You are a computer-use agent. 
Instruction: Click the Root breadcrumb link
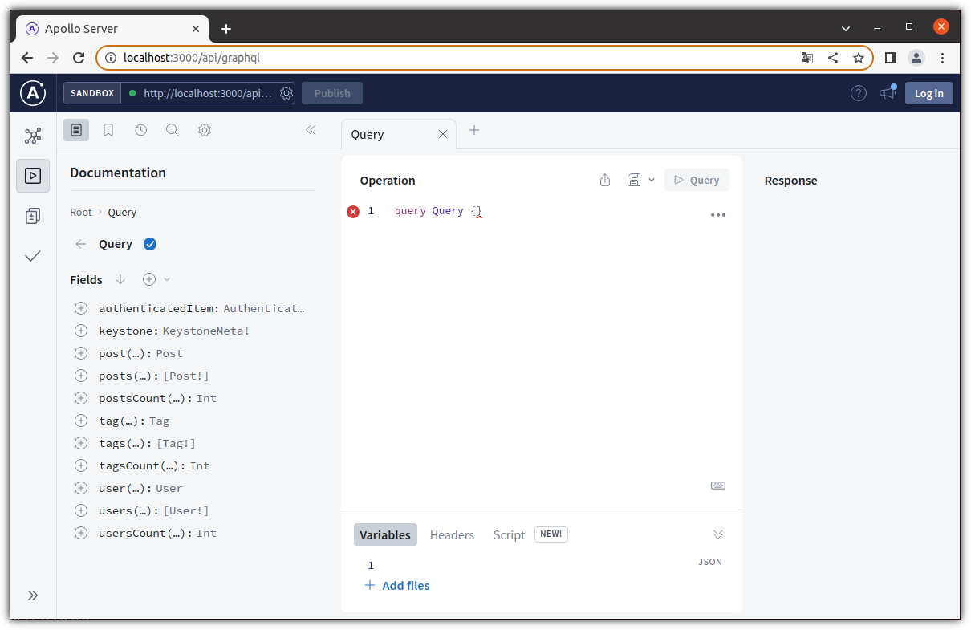pos(81,213)
